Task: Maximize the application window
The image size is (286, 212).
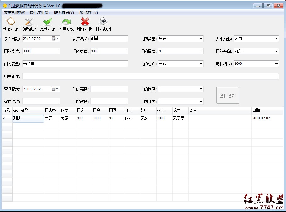Action: 268,6
